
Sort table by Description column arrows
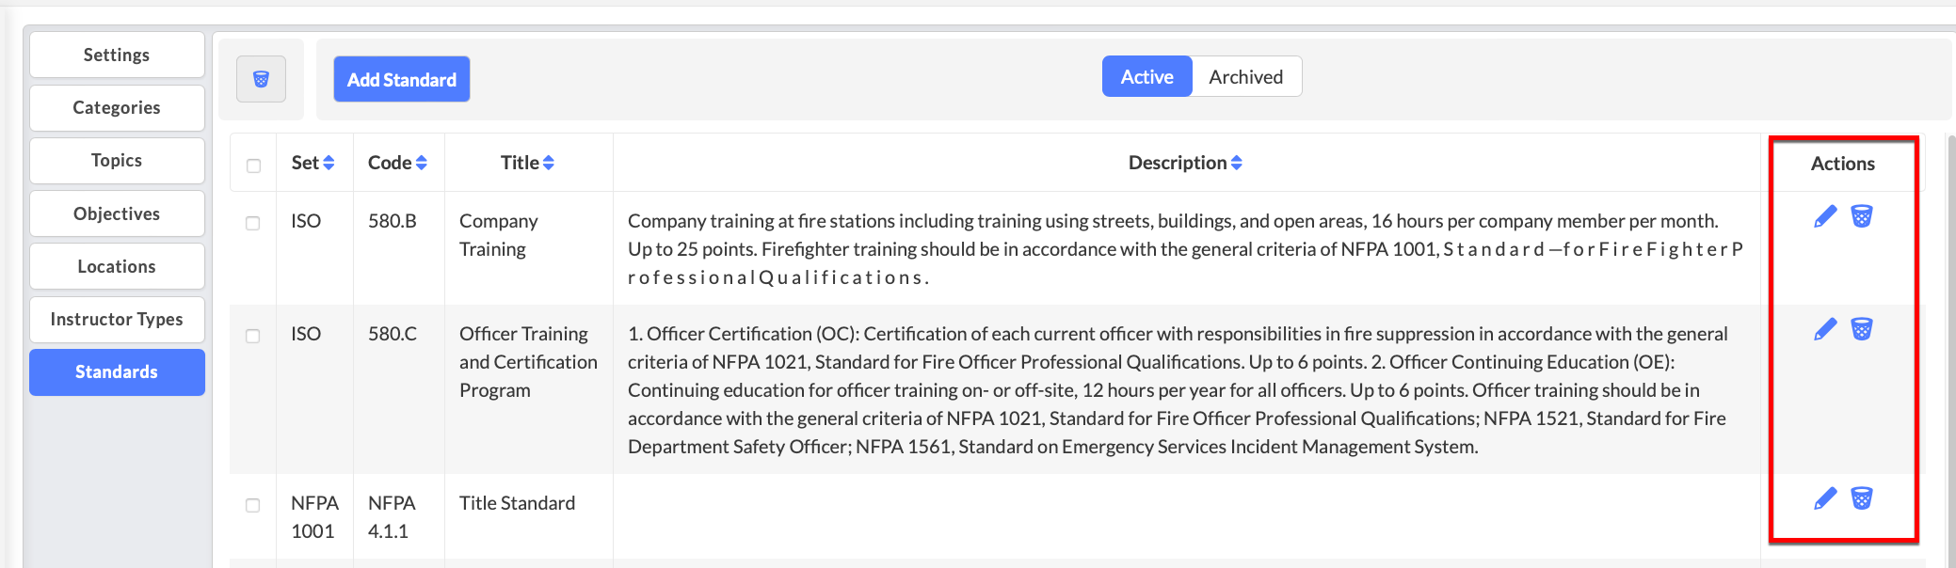click(1237, 163)
